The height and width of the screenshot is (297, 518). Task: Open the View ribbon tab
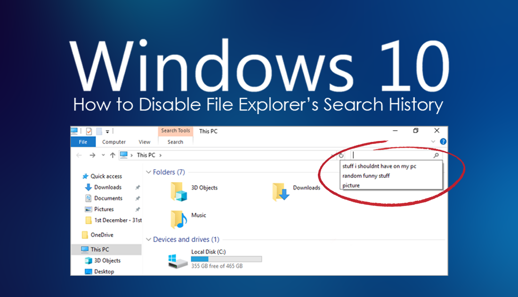coord(145,142)
